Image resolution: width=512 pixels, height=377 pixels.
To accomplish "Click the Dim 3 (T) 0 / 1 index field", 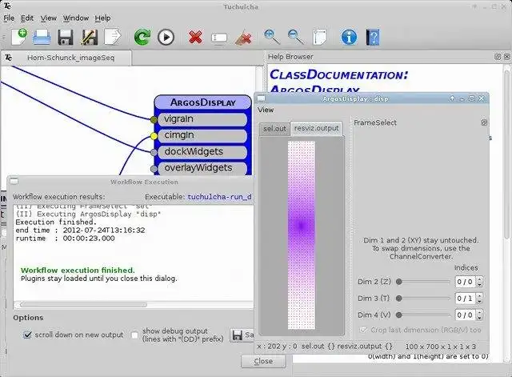I will click(465, 299).
